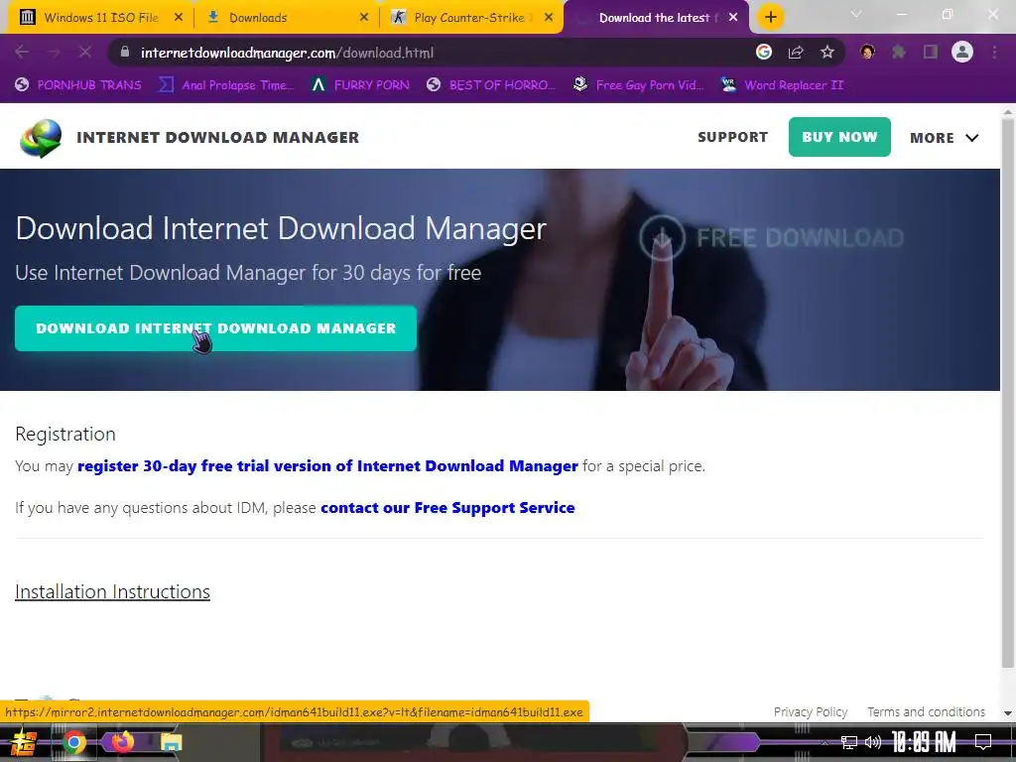
Task: Expand the MORE dropdown menu
Action: click(945, 137)
